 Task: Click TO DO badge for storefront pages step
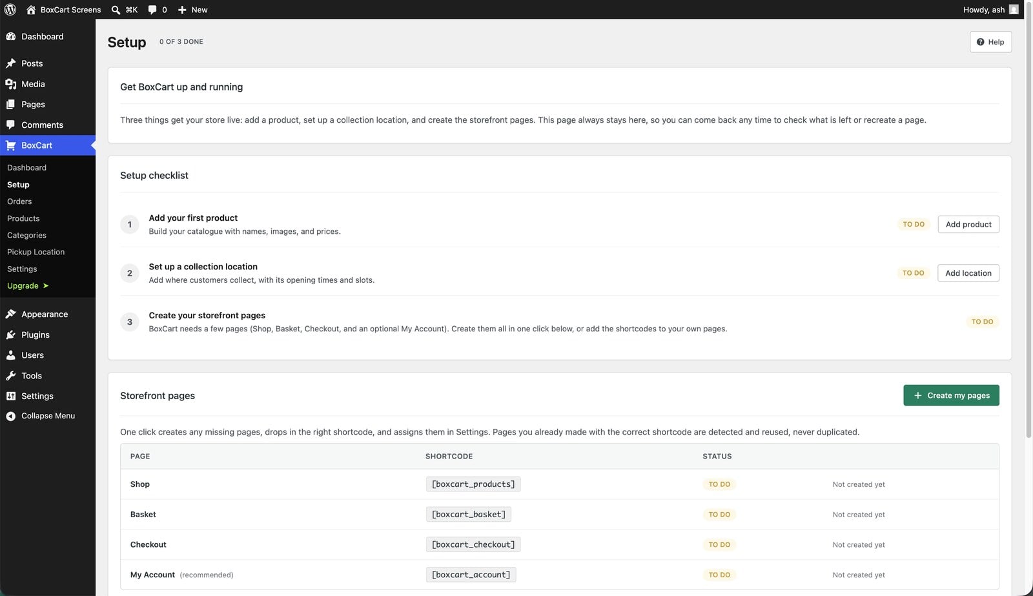pyautogui.click(x=983, y=322)
